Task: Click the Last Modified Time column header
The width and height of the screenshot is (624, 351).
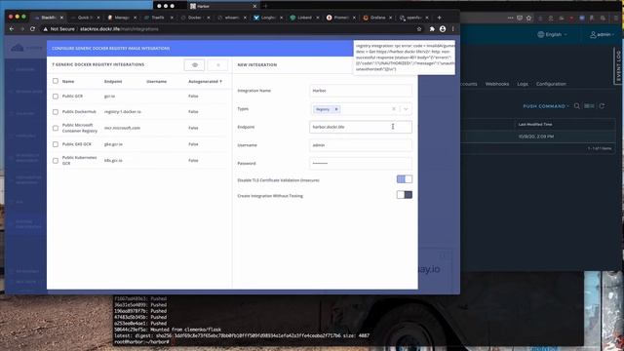Action: 535,124
